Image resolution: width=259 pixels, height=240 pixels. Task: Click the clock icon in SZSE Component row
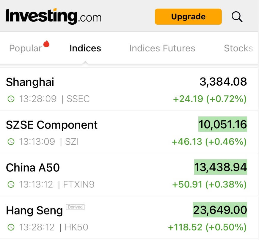[11, 142]
